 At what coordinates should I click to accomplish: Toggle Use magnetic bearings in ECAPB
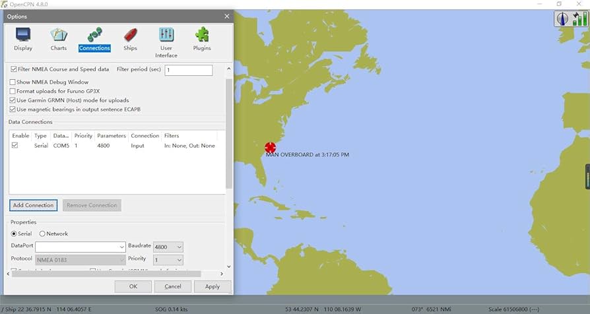[13, 109]
